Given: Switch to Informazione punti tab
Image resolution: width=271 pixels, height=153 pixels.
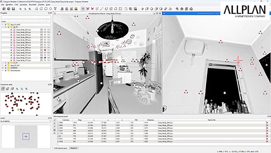Looking at the screenshot, I should (x=61, y=148).
